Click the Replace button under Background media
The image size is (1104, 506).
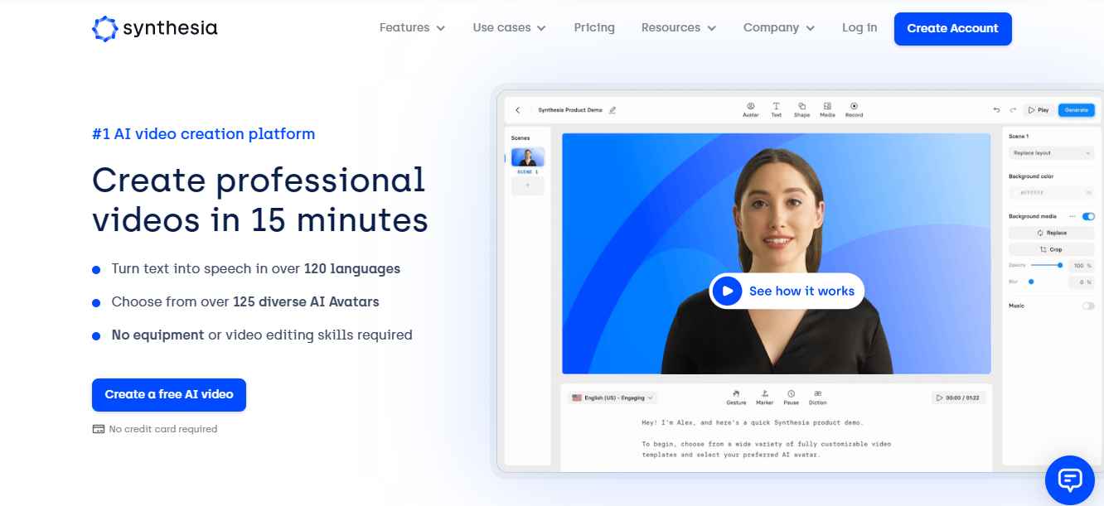coord(1052,233)
